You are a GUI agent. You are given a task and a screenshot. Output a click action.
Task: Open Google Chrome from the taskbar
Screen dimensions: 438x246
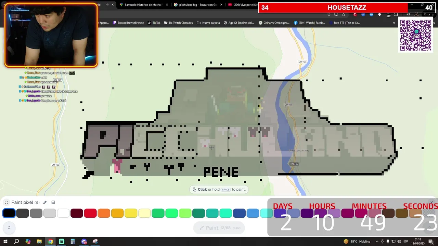coord(50,242)
